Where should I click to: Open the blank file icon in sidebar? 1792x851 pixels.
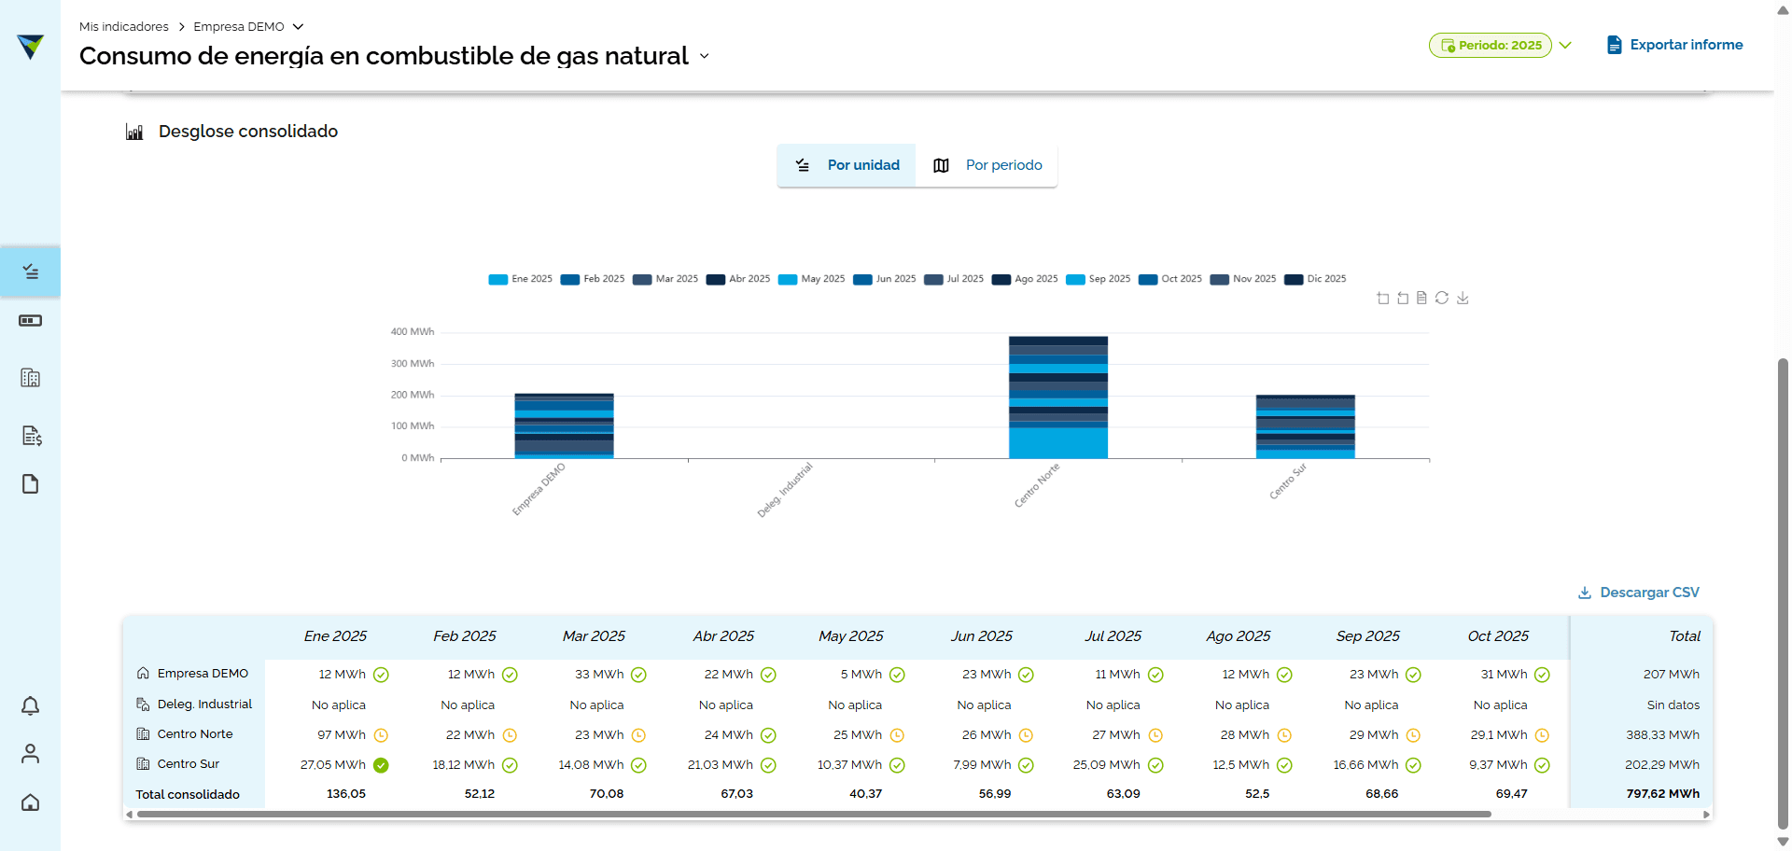(31, 484)
